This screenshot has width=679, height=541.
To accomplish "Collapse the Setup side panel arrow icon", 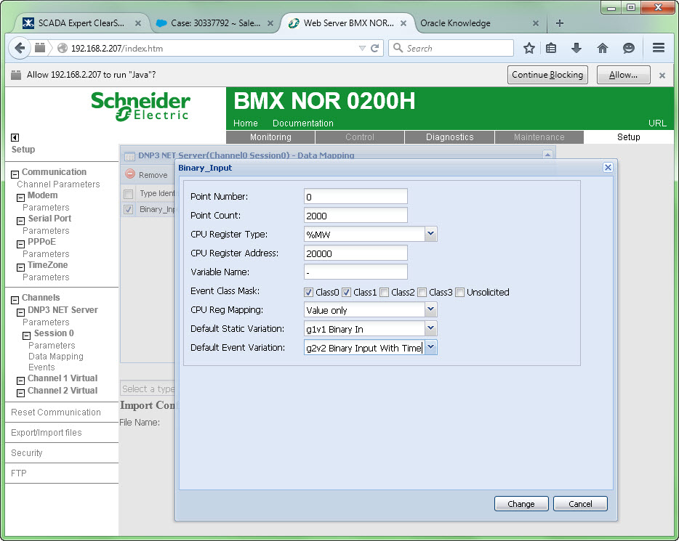I will (15, 137).
